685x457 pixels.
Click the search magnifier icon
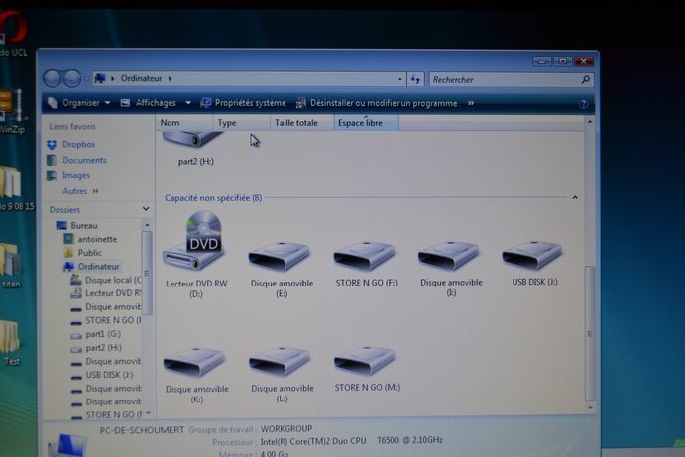pyautogui.click(x=586, y=79)
